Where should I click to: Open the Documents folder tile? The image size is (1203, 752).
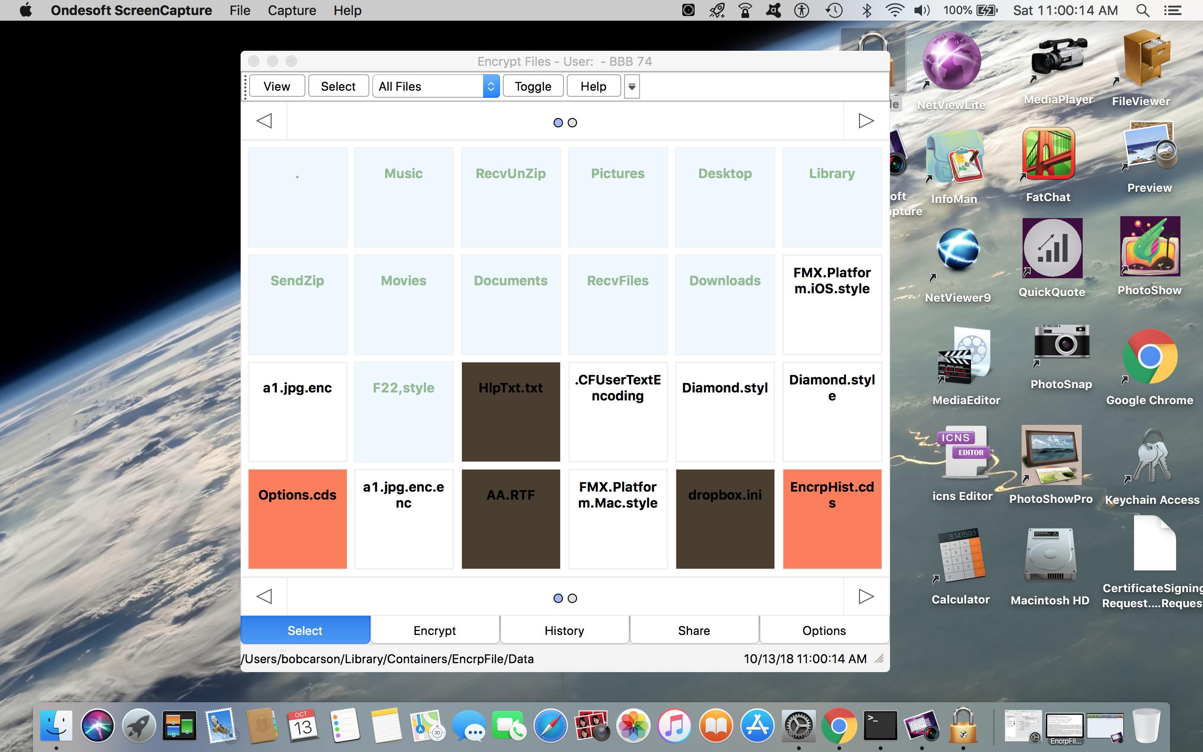(x=510, y=305)
